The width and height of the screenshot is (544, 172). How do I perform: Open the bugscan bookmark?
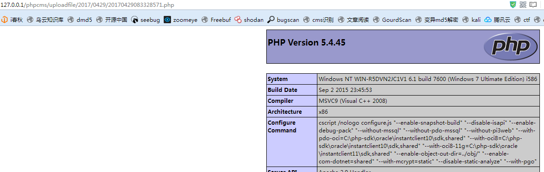pos(283,20)
